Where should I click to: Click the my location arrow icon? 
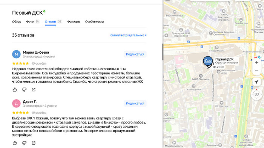tap(257, 82)
